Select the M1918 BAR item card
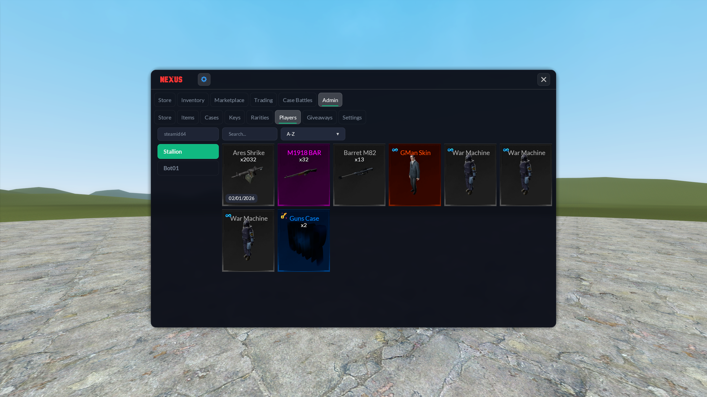Screen dimensions: 707x397 click(x=304, y=175)
